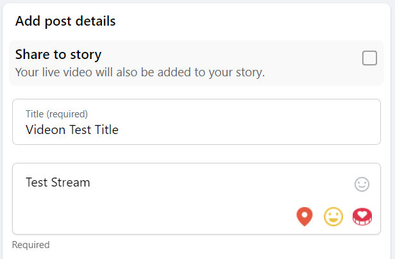Open the gray emoji picker icon

point(362,184)
